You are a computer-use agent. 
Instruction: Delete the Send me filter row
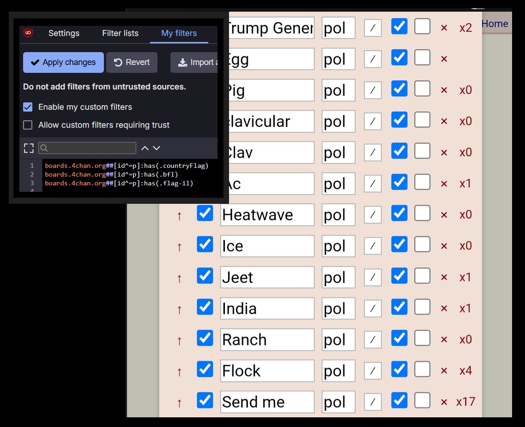[444, 402]
